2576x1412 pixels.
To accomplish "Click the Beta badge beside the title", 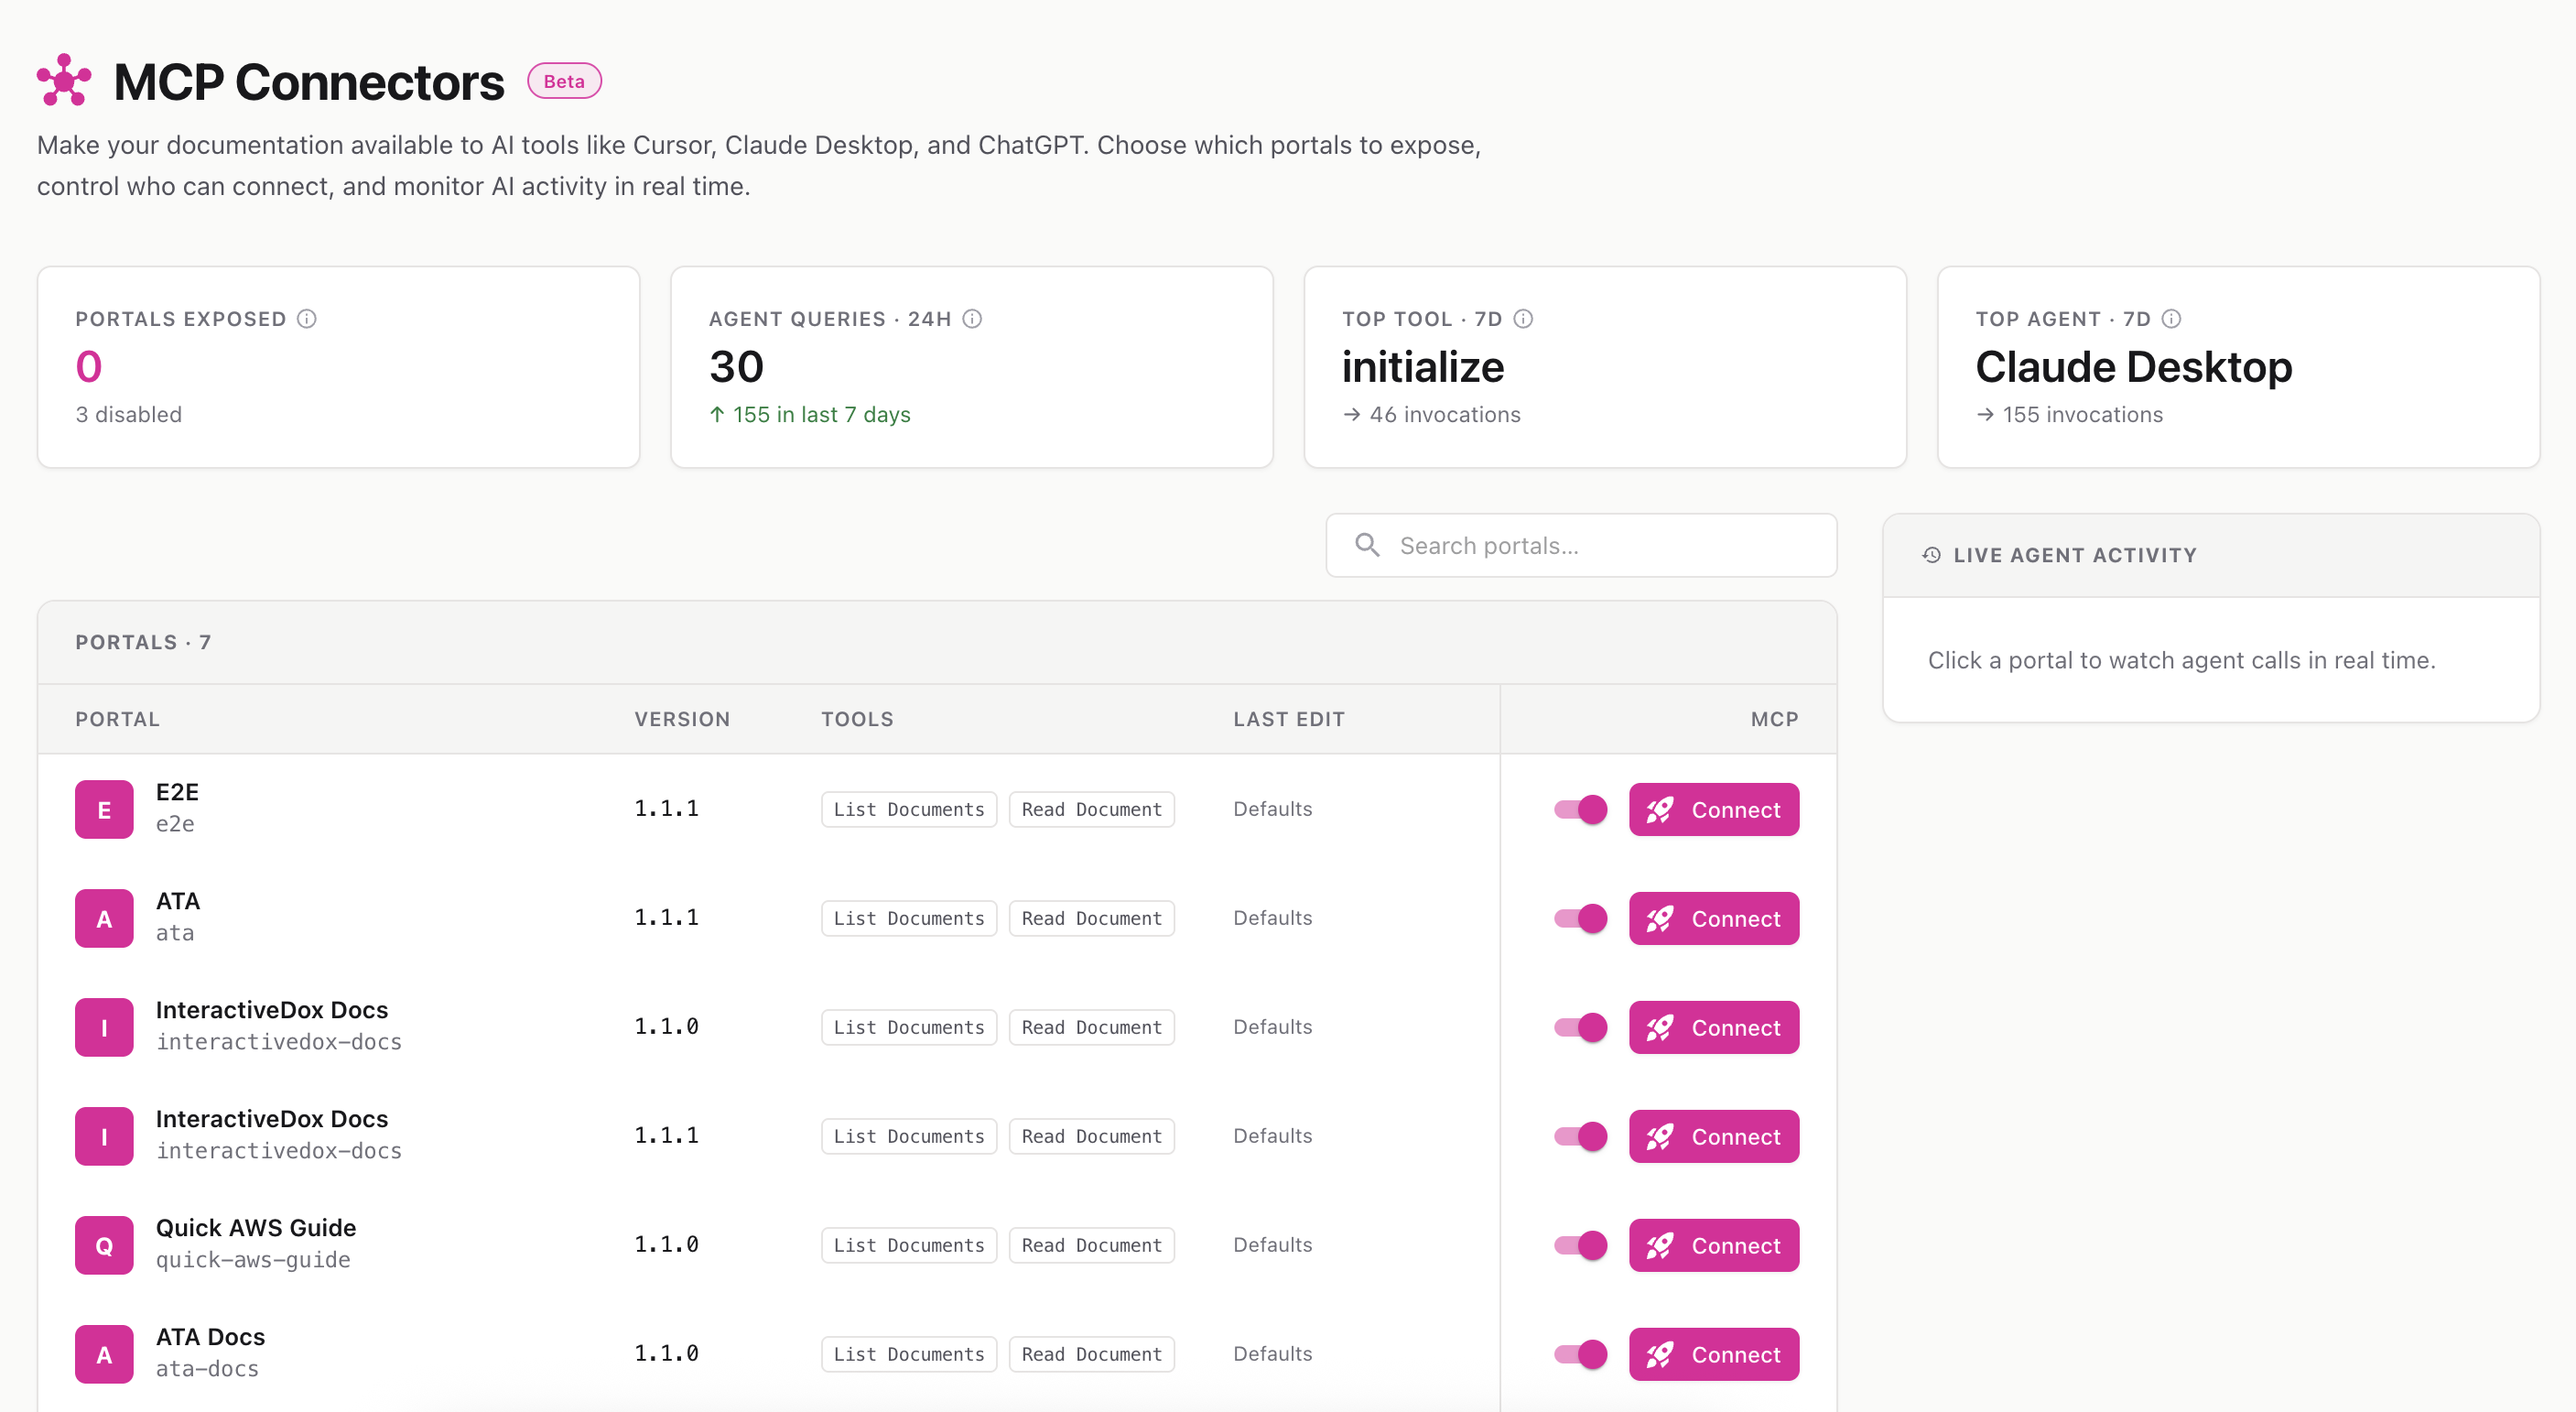I will pyautogui.click(x=564, y=81).
